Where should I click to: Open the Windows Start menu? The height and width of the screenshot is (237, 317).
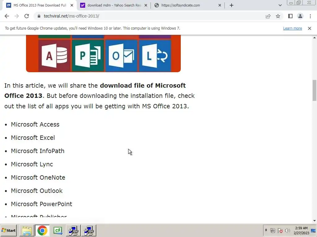click(x=8, y=230)
